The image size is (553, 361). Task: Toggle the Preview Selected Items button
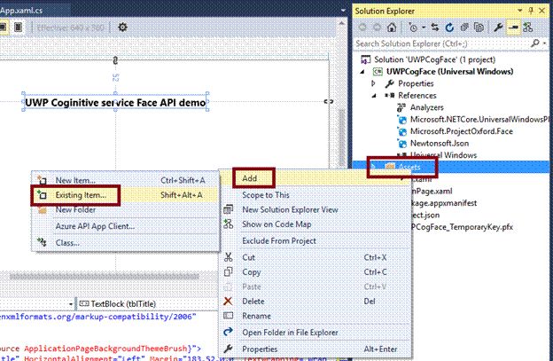(x=513, y=27)
